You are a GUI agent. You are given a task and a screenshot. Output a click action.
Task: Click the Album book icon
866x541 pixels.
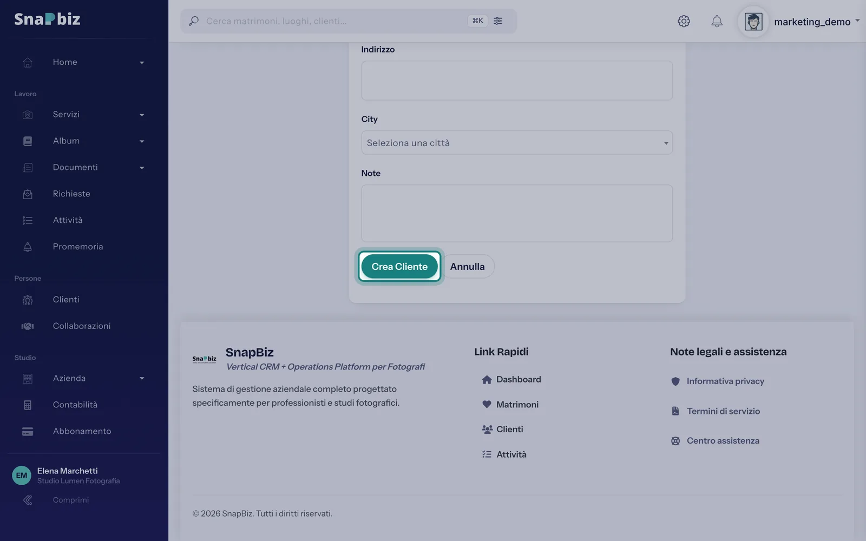tap(28, 141)
